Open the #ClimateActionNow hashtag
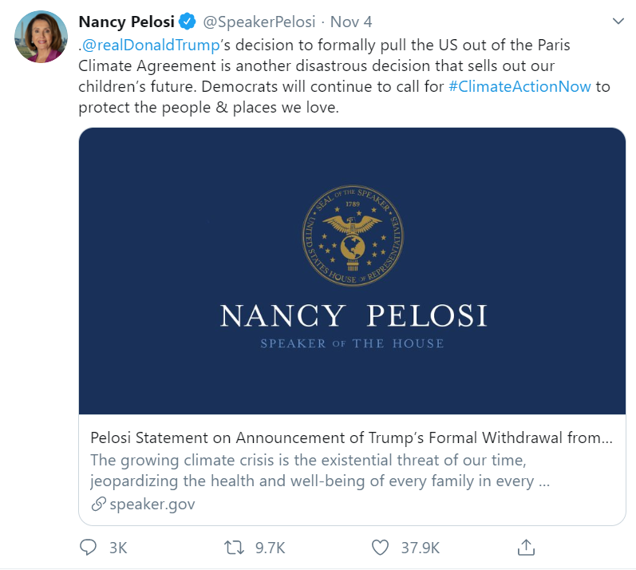Viewport: 636px width, 570px height. [519, 86]
